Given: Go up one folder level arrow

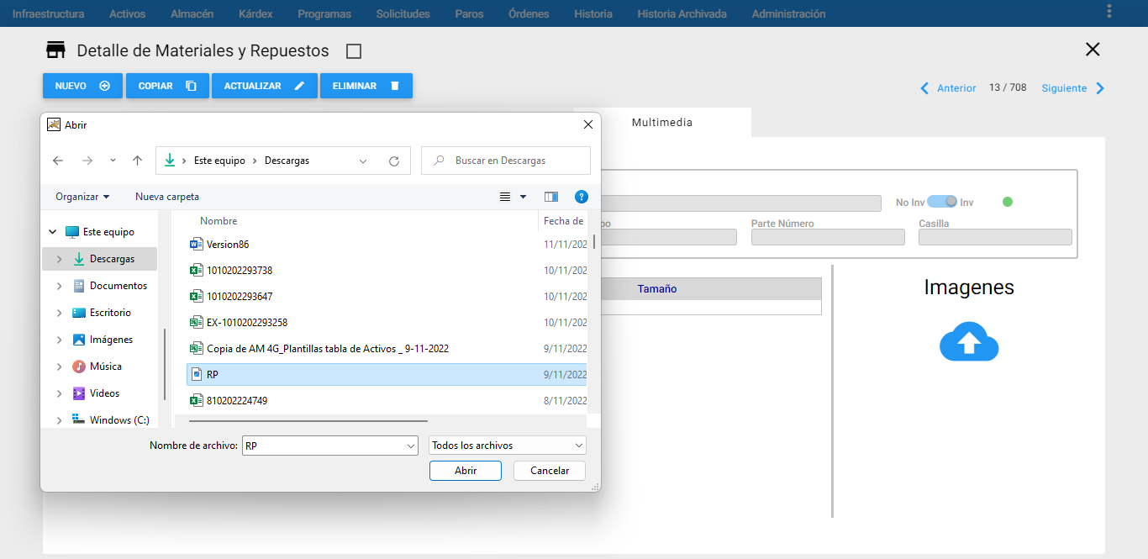Looking at the screenshot, I should coord(138,161).
